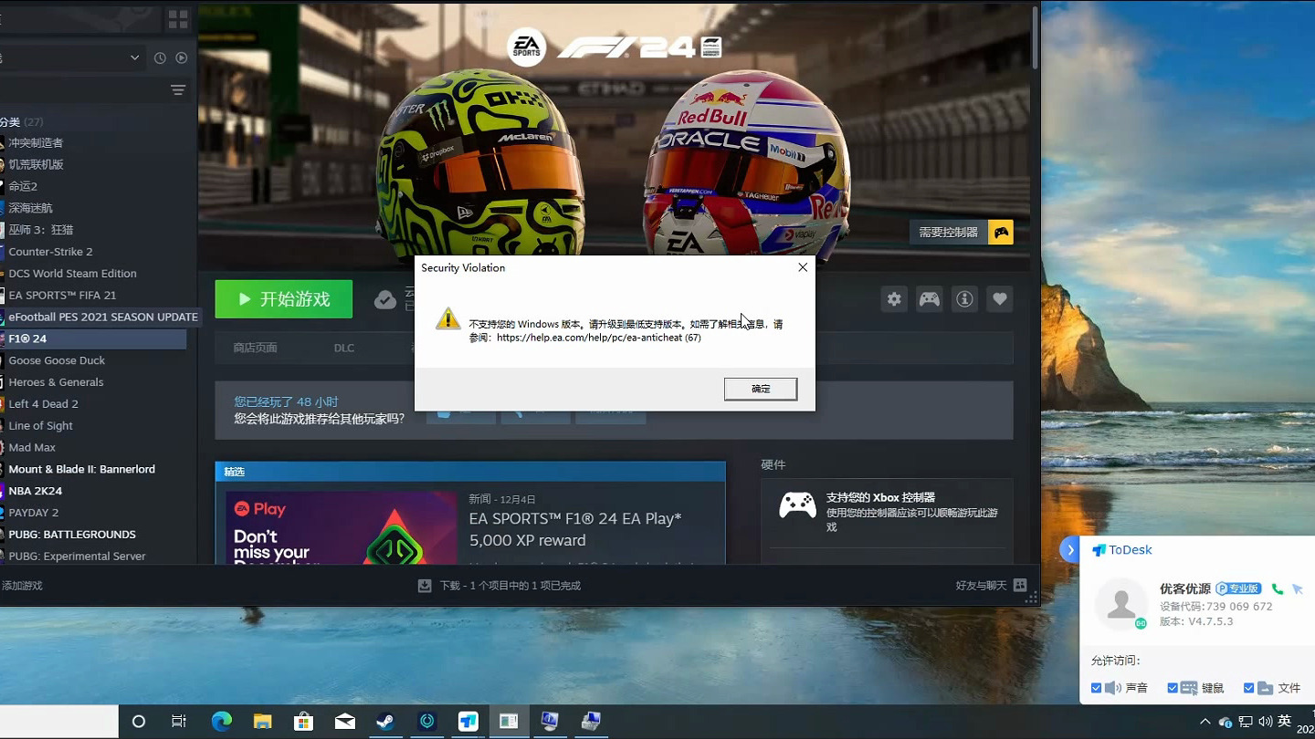This screenshot has width=1315, height=739.
Task: Click EA Play news thumbnail image
Action: [342, 528]
